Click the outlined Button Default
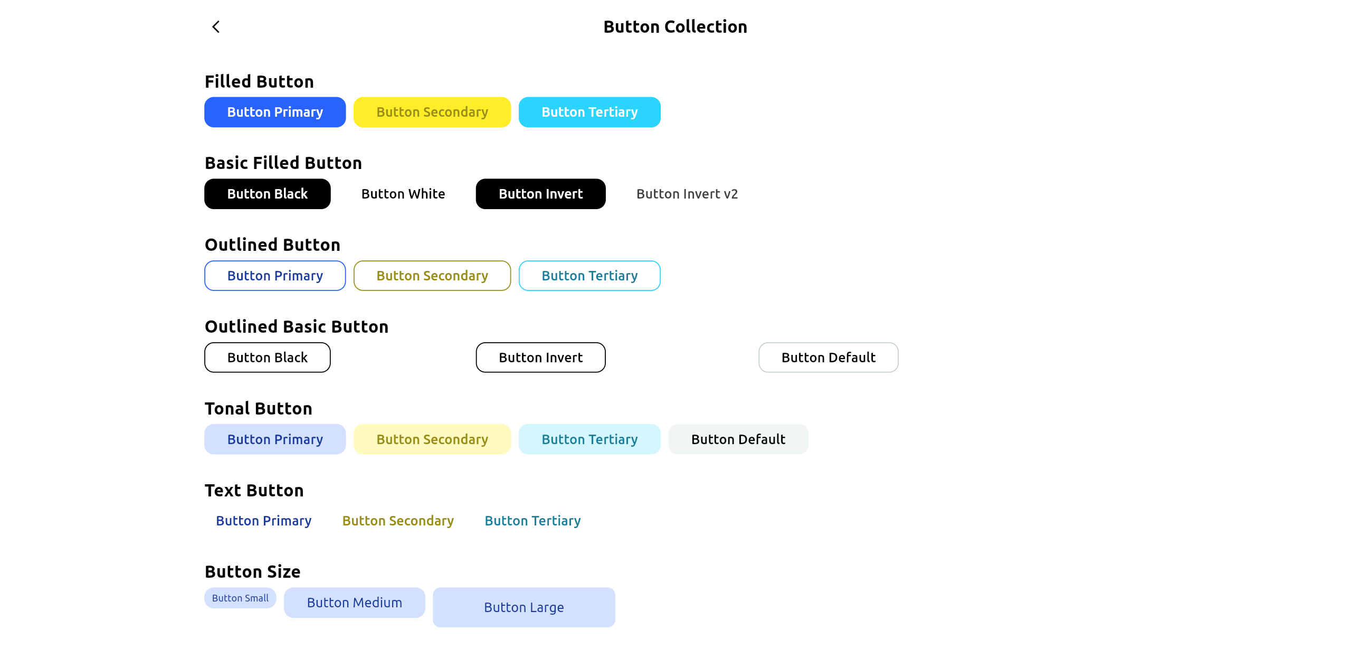 (829, 358)
